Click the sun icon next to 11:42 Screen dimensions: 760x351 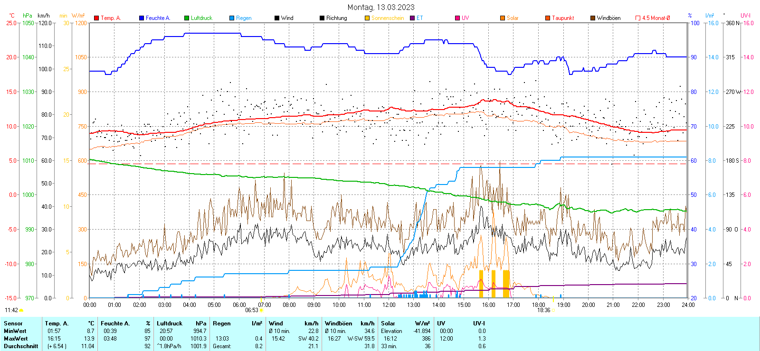tap(21, 310)
